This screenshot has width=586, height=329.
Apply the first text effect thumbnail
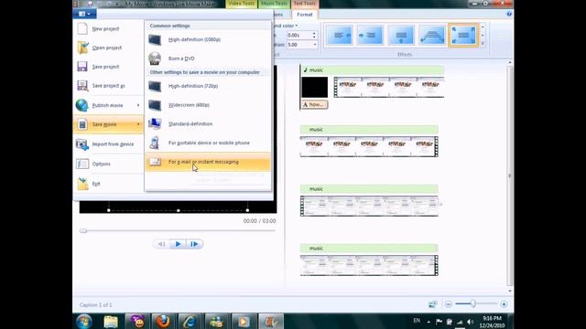pos(340,36)
